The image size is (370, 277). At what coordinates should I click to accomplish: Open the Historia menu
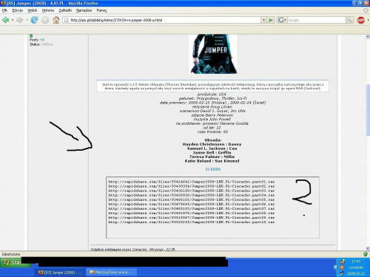(48, 10)
